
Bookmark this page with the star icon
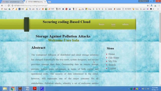148,6
